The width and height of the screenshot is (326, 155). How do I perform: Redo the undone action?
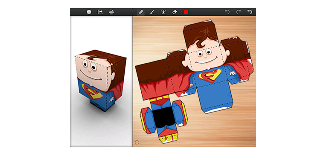[x=239, y=12]
